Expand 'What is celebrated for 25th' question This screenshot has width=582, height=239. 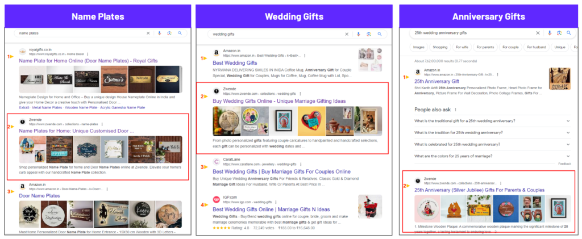point(492,145)
